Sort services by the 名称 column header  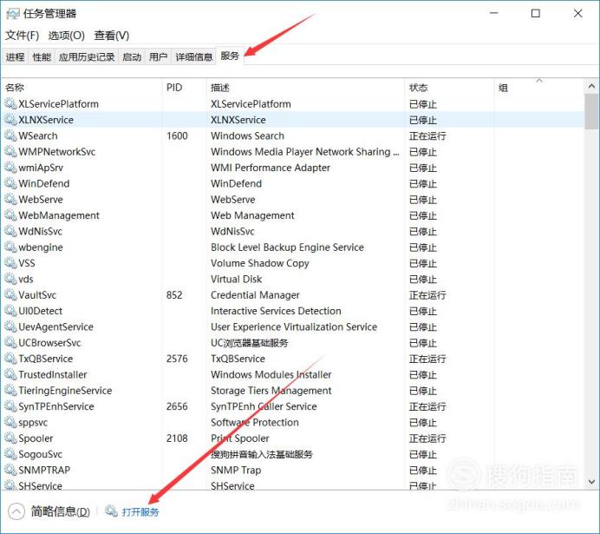click(x=82, y=88)
